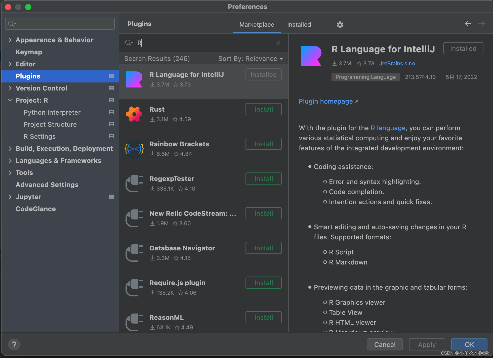493x358 pixels.
Task: Click the settings gear icon in Plugins header
Action: tap(340, 24)
